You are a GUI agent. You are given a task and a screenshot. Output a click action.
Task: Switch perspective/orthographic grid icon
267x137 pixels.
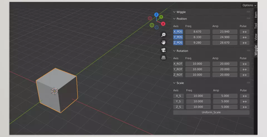point(164,58)
